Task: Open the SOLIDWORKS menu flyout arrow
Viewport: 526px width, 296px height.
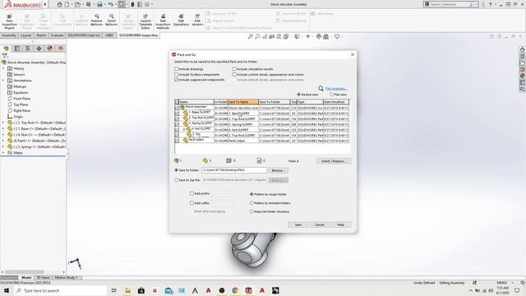Action: tap(45, 4)
